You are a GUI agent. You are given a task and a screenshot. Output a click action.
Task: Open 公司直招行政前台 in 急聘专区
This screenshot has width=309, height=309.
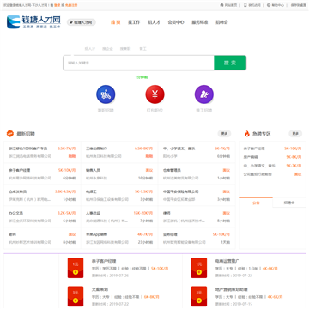click(257, 174)
